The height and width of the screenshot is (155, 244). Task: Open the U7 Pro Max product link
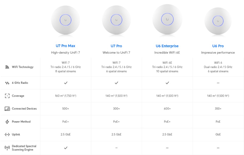(x=65, y=46)
